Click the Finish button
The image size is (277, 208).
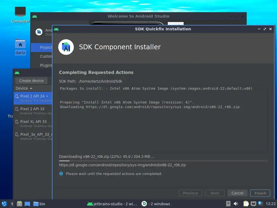pyautogui.click(x=260, y=193)
